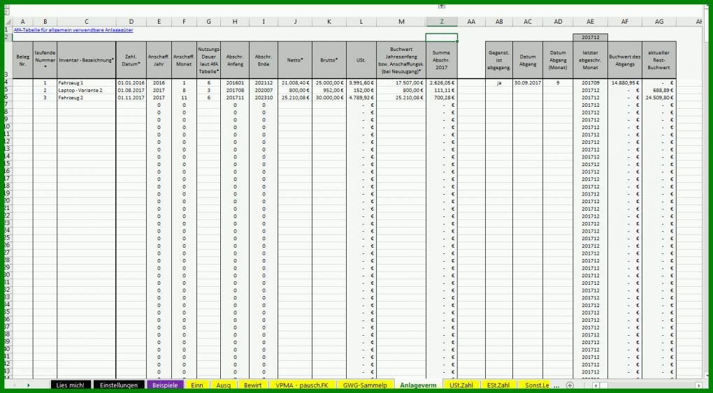Select the 24.509,80 € Rest-Buchwert cell
This screenshot has width=713, height=393.
click(659, 98)
